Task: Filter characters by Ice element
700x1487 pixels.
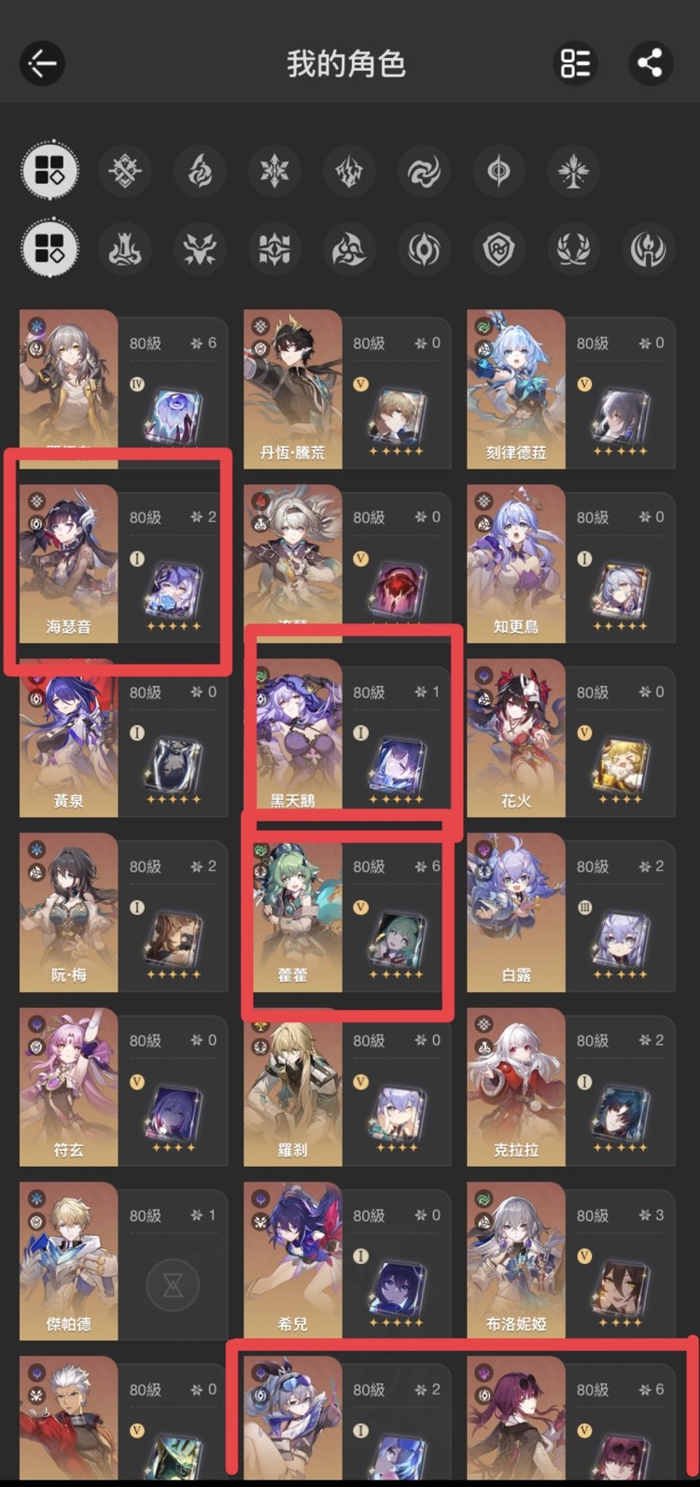Action: pos(275,172)
